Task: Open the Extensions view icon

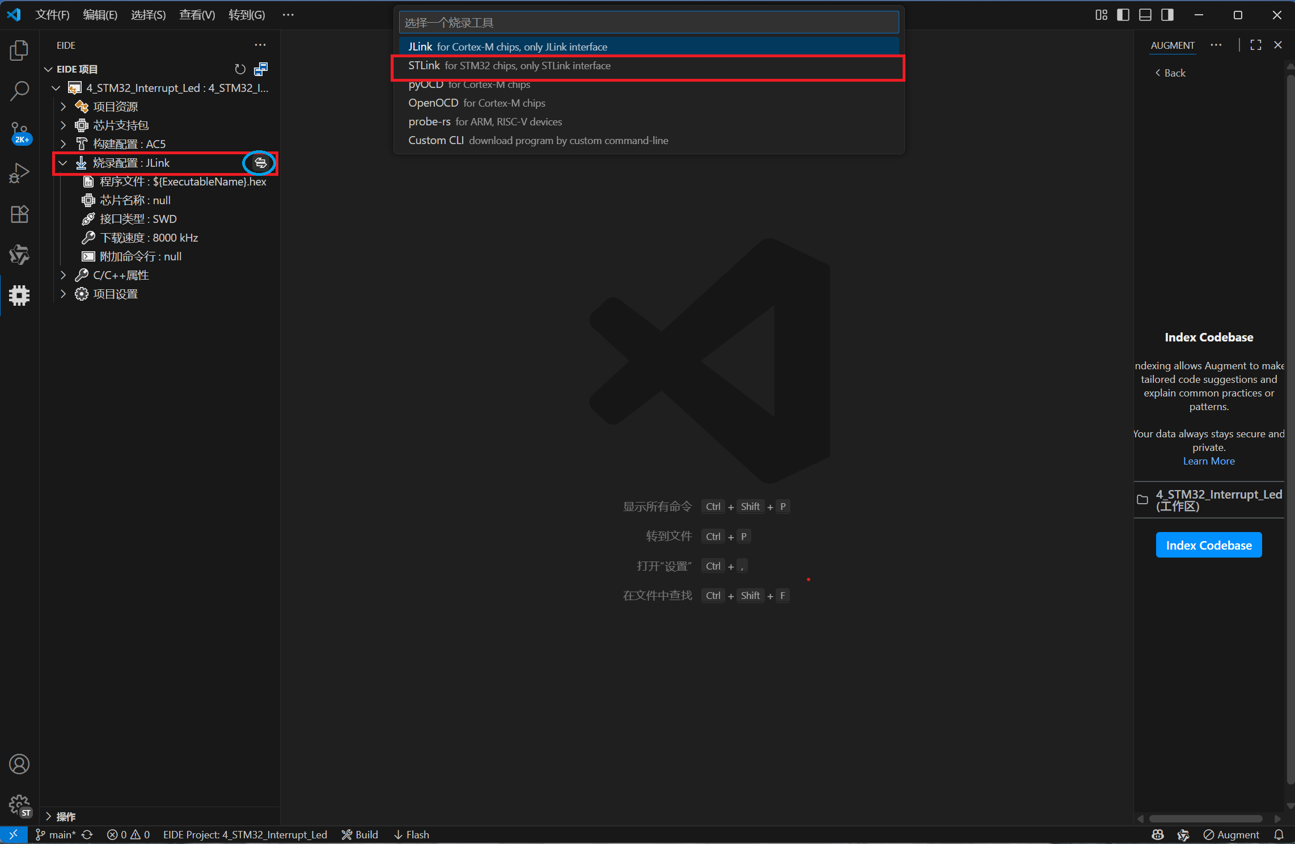Action: point(19,214)
